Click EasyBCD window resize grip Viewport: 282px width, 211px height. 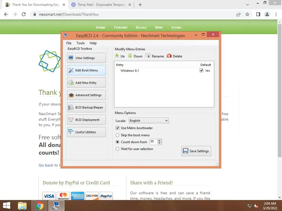coord(217,164)
